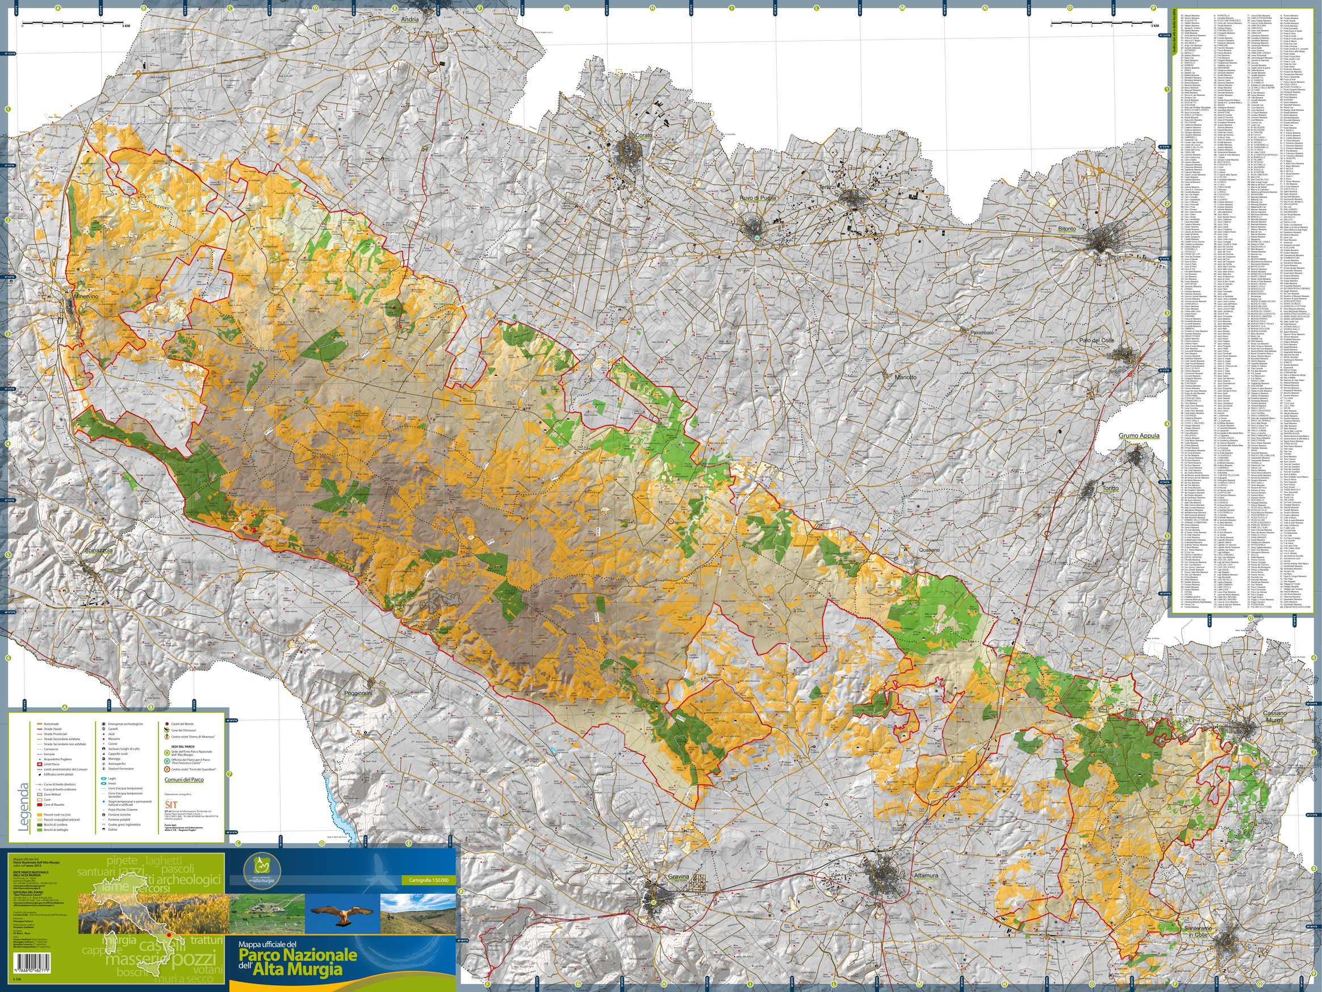1322x992 pixels.
Task: Click the Poggiorsini town label
Action: [x=358, y=693]
